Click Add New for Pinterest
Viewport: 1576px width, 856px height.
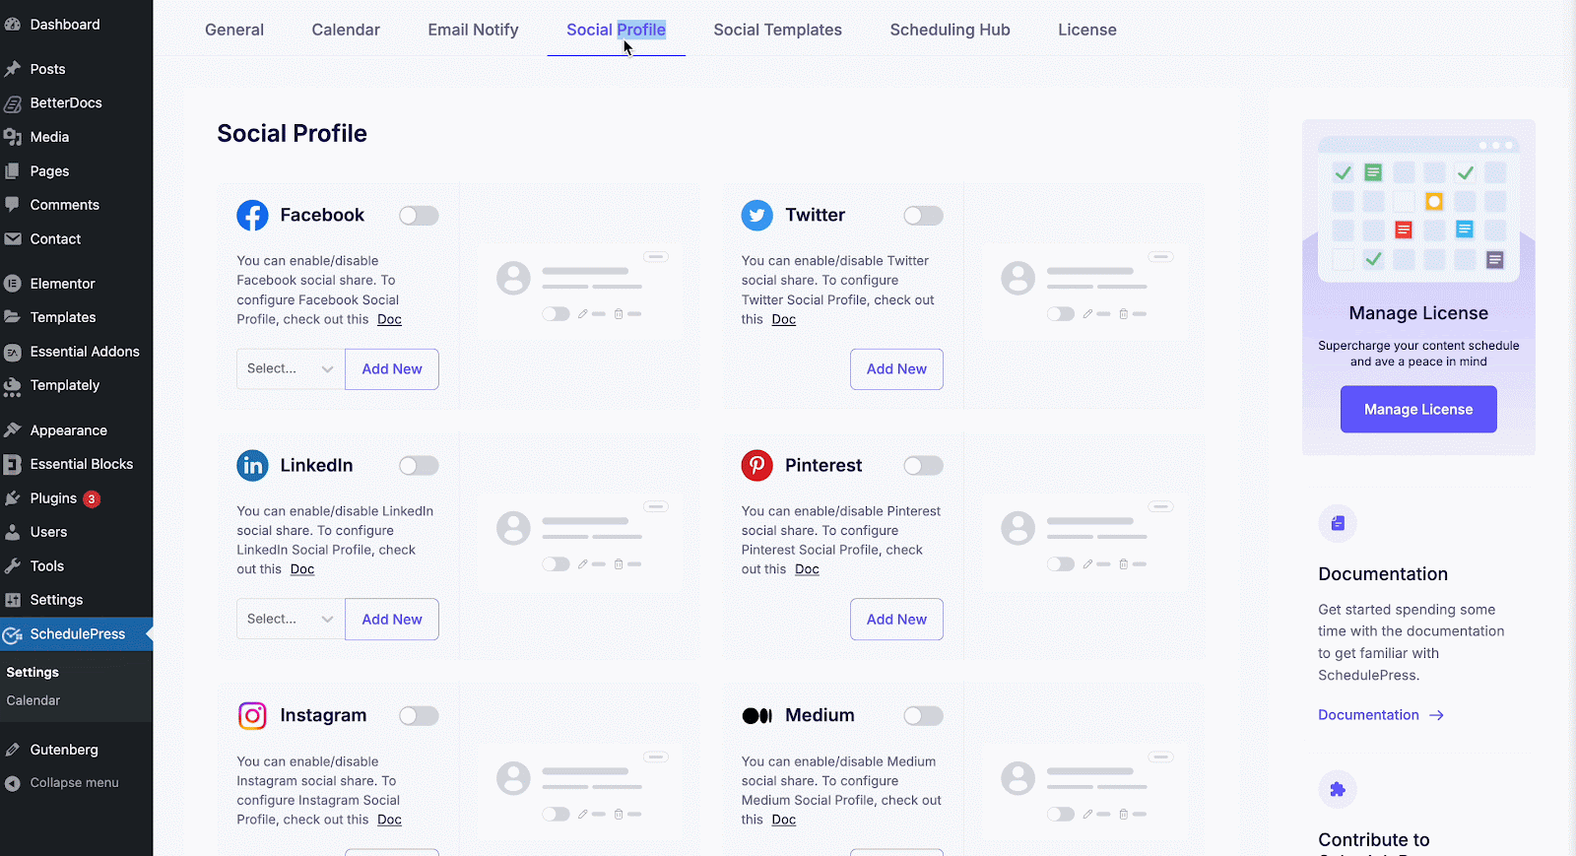click(x=896, y=620)
